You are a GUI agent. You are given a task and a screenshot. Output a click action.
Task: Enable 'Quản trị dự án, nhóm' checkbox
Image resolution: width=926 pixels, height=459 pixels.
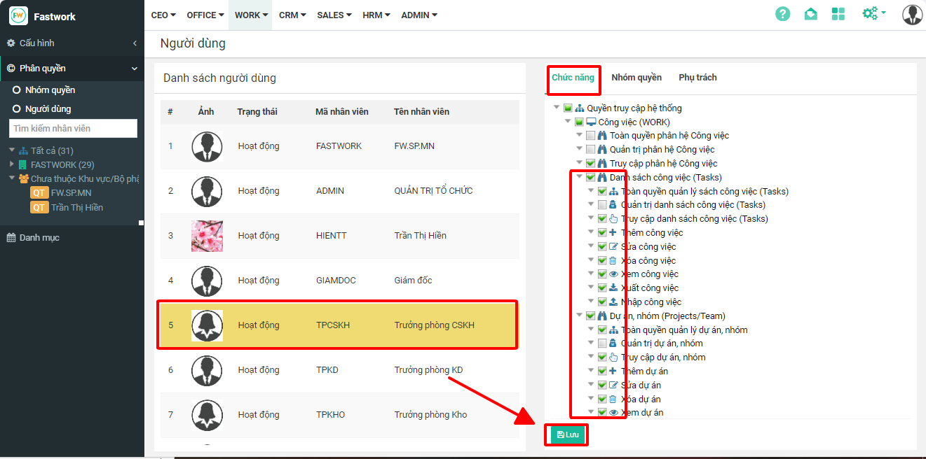[x=602, y=344]
